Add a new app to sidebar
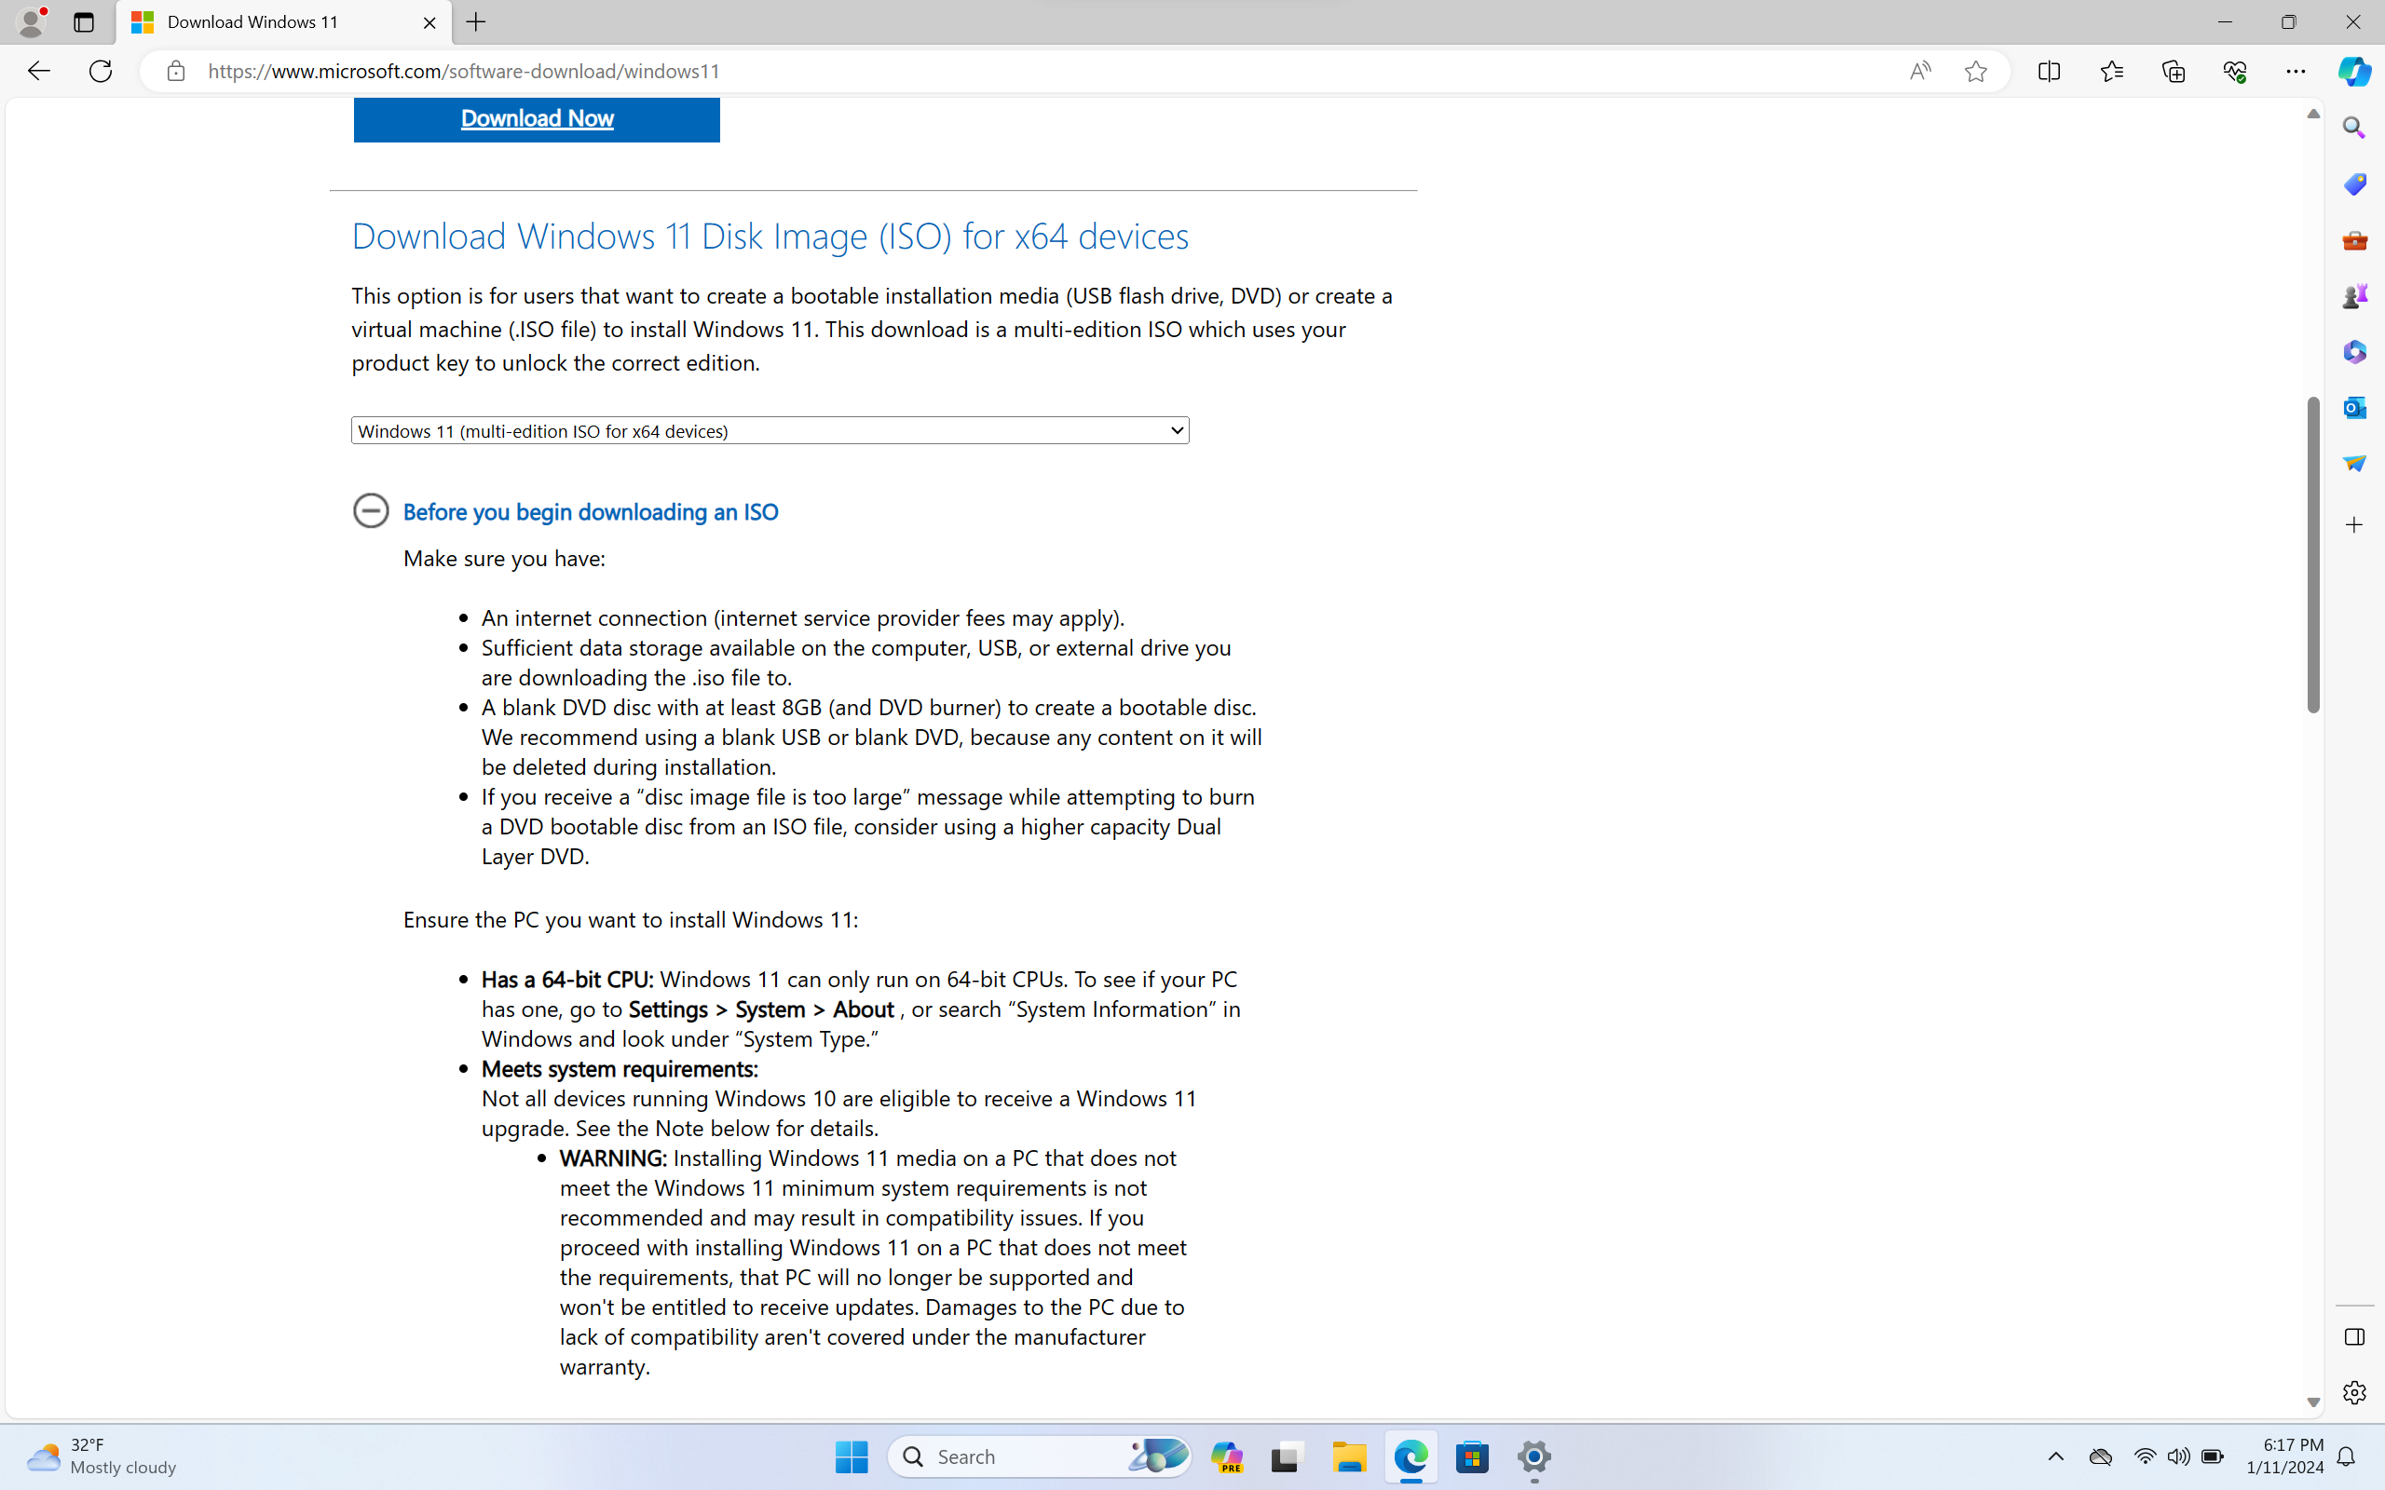2385x1490 pixels. point(2353,524)
